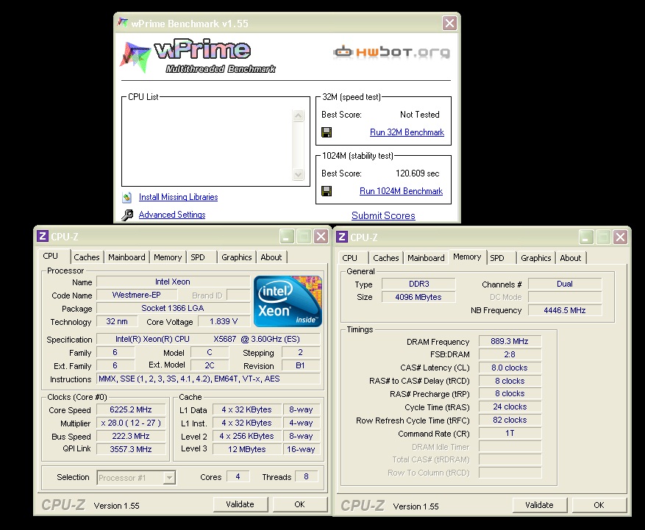The height and width of the screenshot is (530, 645).
Task: Open Advanced Settings in wPrime
Action: [x=172, y=215]
